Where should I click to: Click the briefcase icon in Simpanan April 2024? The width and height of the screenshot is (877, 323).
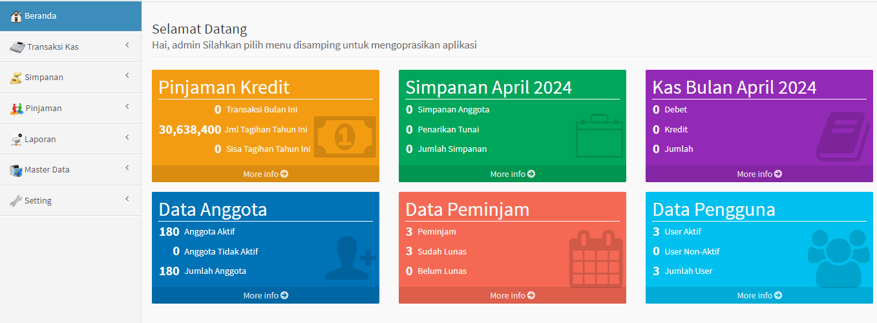(x=599, y=136)
